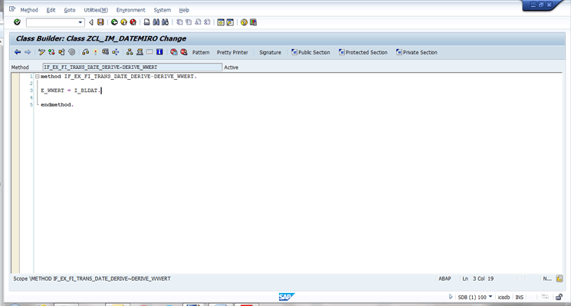This screenshot has width=571, height=306.
Task: Click the Set/Delete Session Breakpoint icon
Action: coord(174,52)
